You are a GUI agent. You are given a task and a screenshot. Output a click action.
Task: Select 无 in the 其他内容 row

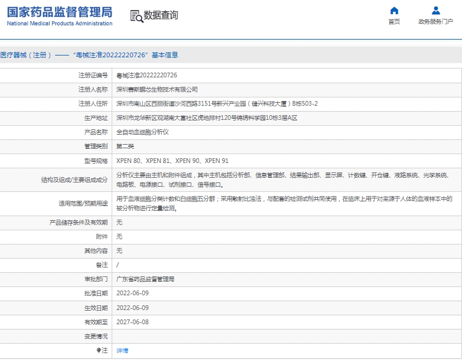coord(119,251)
